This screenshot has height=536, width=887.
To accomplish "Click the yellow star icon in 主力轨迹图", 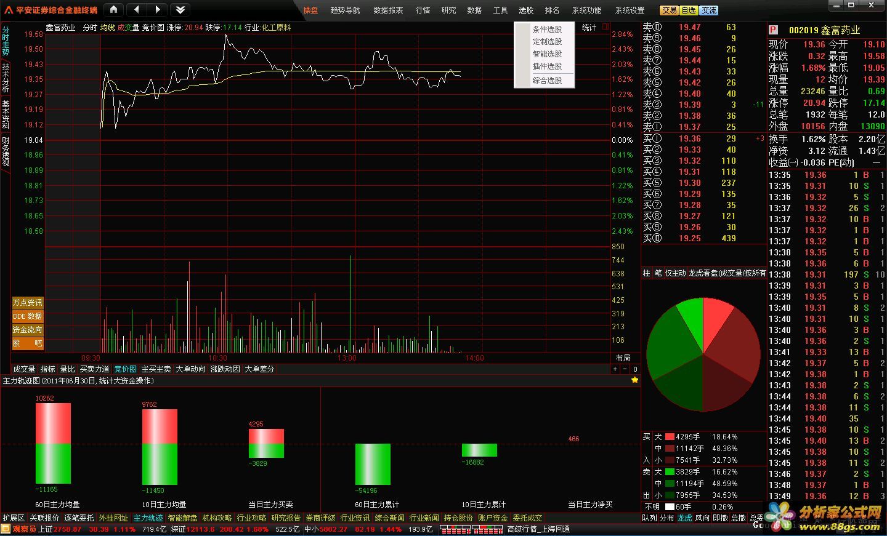I will [634, 380].
